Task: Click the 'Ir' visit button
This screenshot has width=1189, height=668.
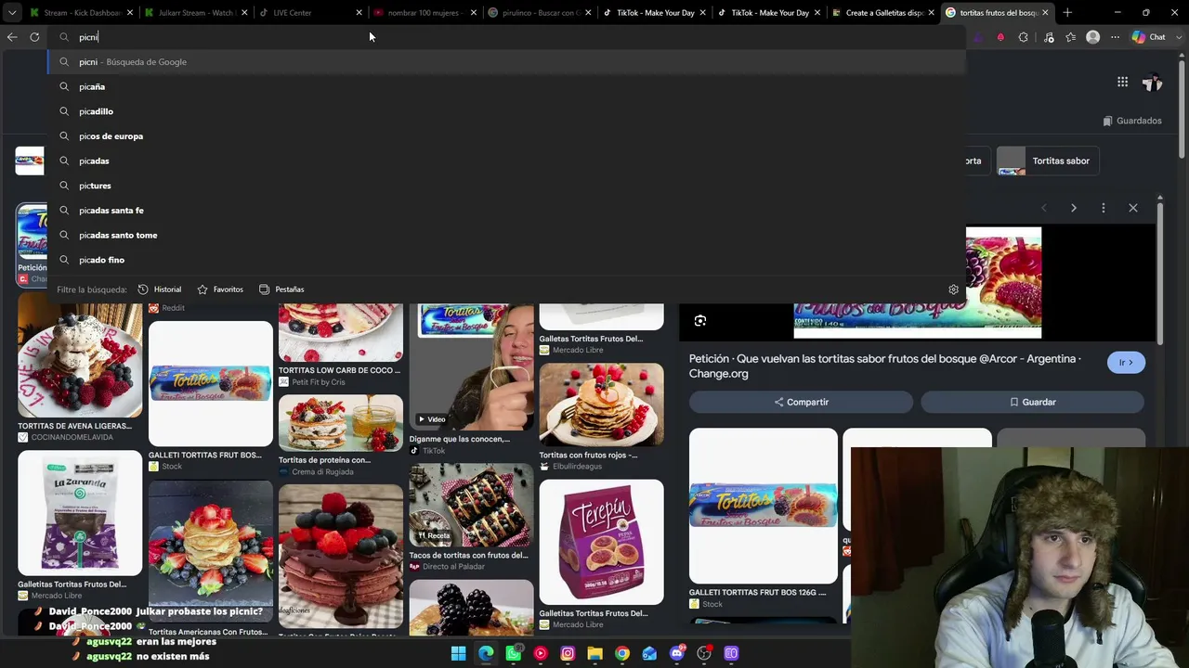Action: (1126, 363)
